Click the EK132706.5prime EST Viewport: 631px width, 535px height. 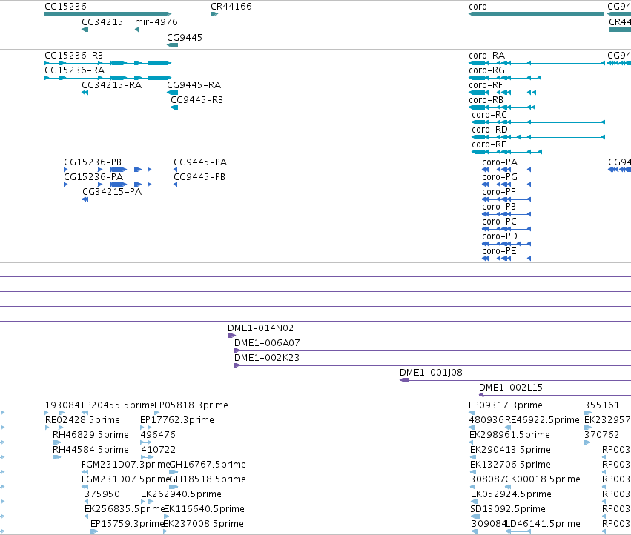tap(473, 472)
